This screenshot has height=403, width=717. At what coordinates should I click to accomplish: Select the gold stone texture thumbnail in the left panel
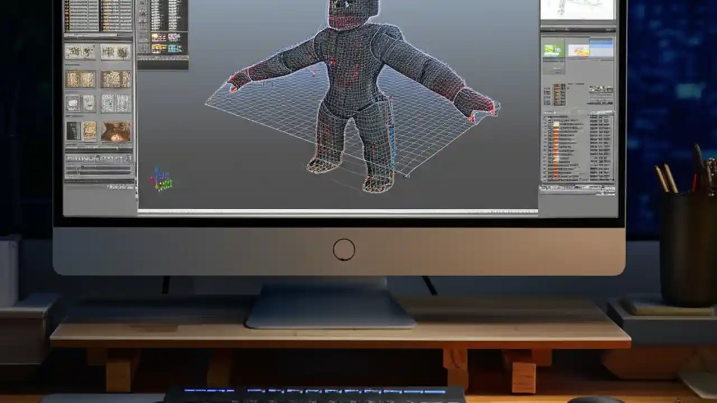tap(89, 130)
